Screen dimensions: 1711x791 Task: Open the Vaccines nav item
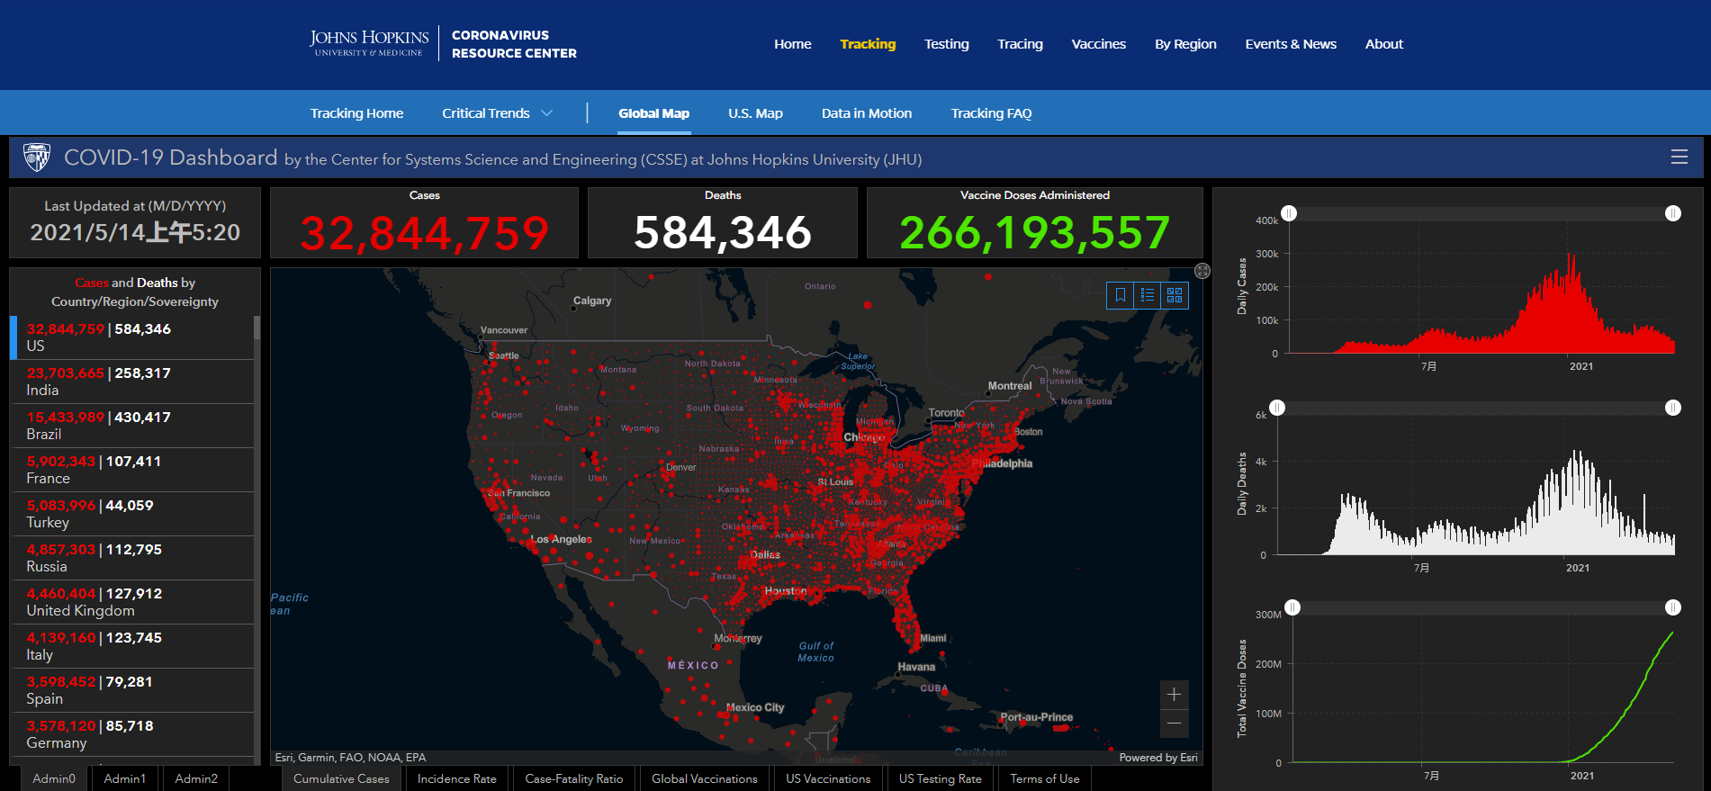coord(1099,44)
